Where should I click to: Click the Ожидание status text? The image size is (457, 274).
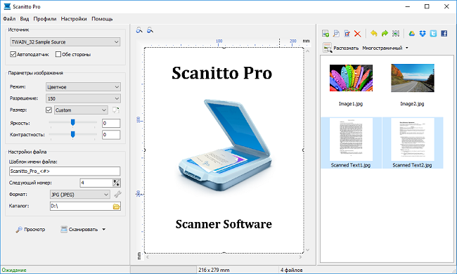pyautogui.click(x=14, y=270)
